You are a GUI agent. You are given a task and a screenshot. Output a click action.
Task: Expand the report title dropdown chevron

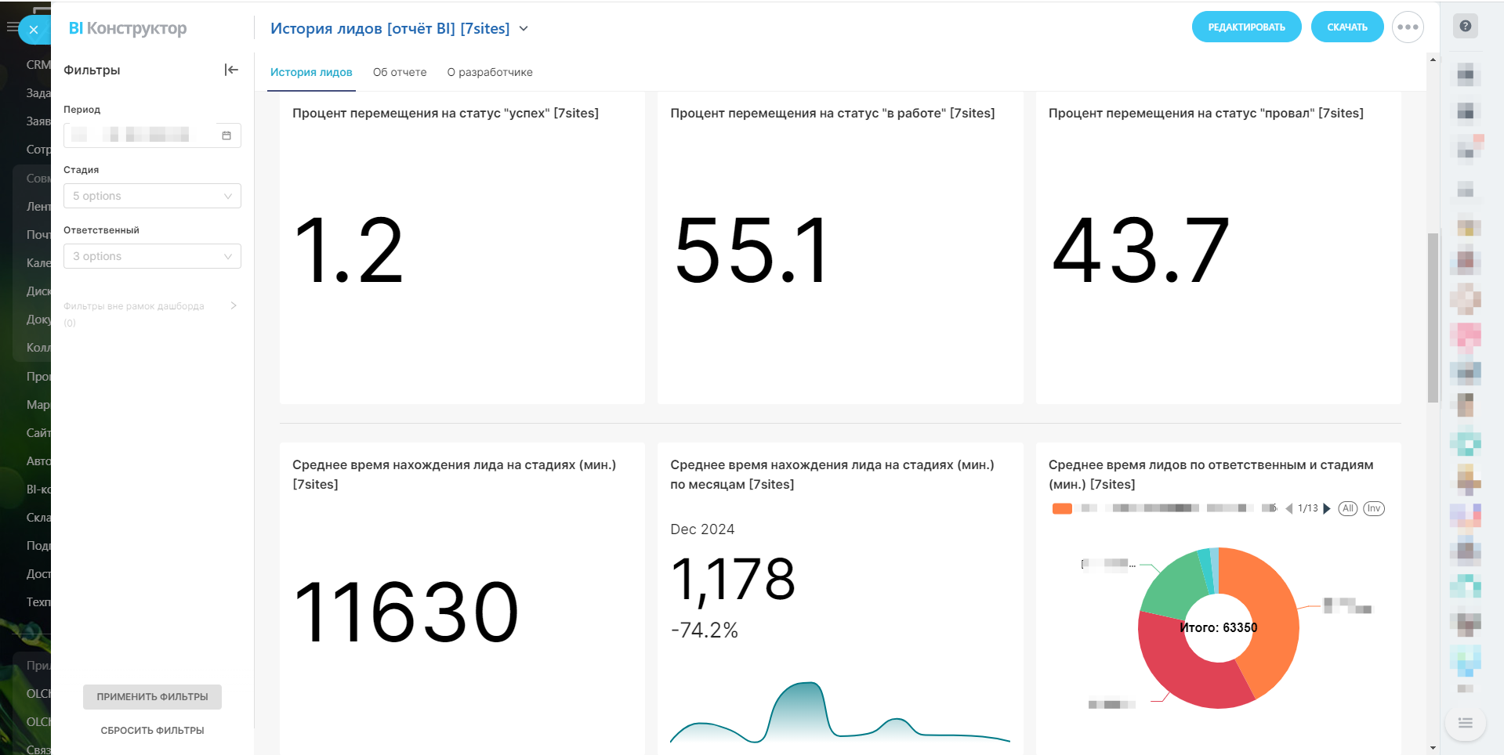(x=524, y=29)
